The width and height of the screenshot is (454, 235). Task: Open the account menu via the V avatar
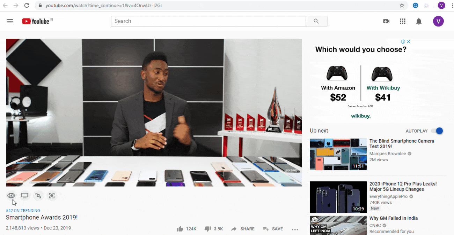click(x=438, y=21)
